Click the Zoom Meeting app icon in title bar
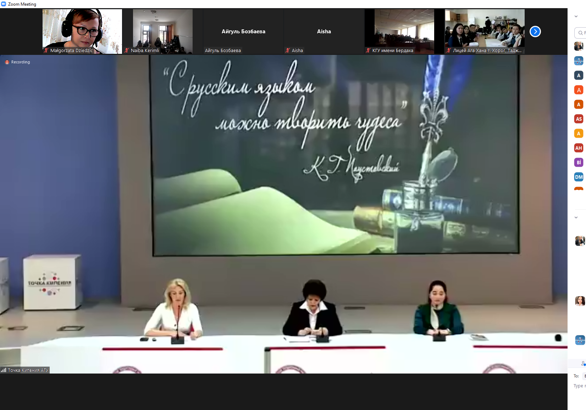The image size is (586, 410). click(x=4, y=4)
